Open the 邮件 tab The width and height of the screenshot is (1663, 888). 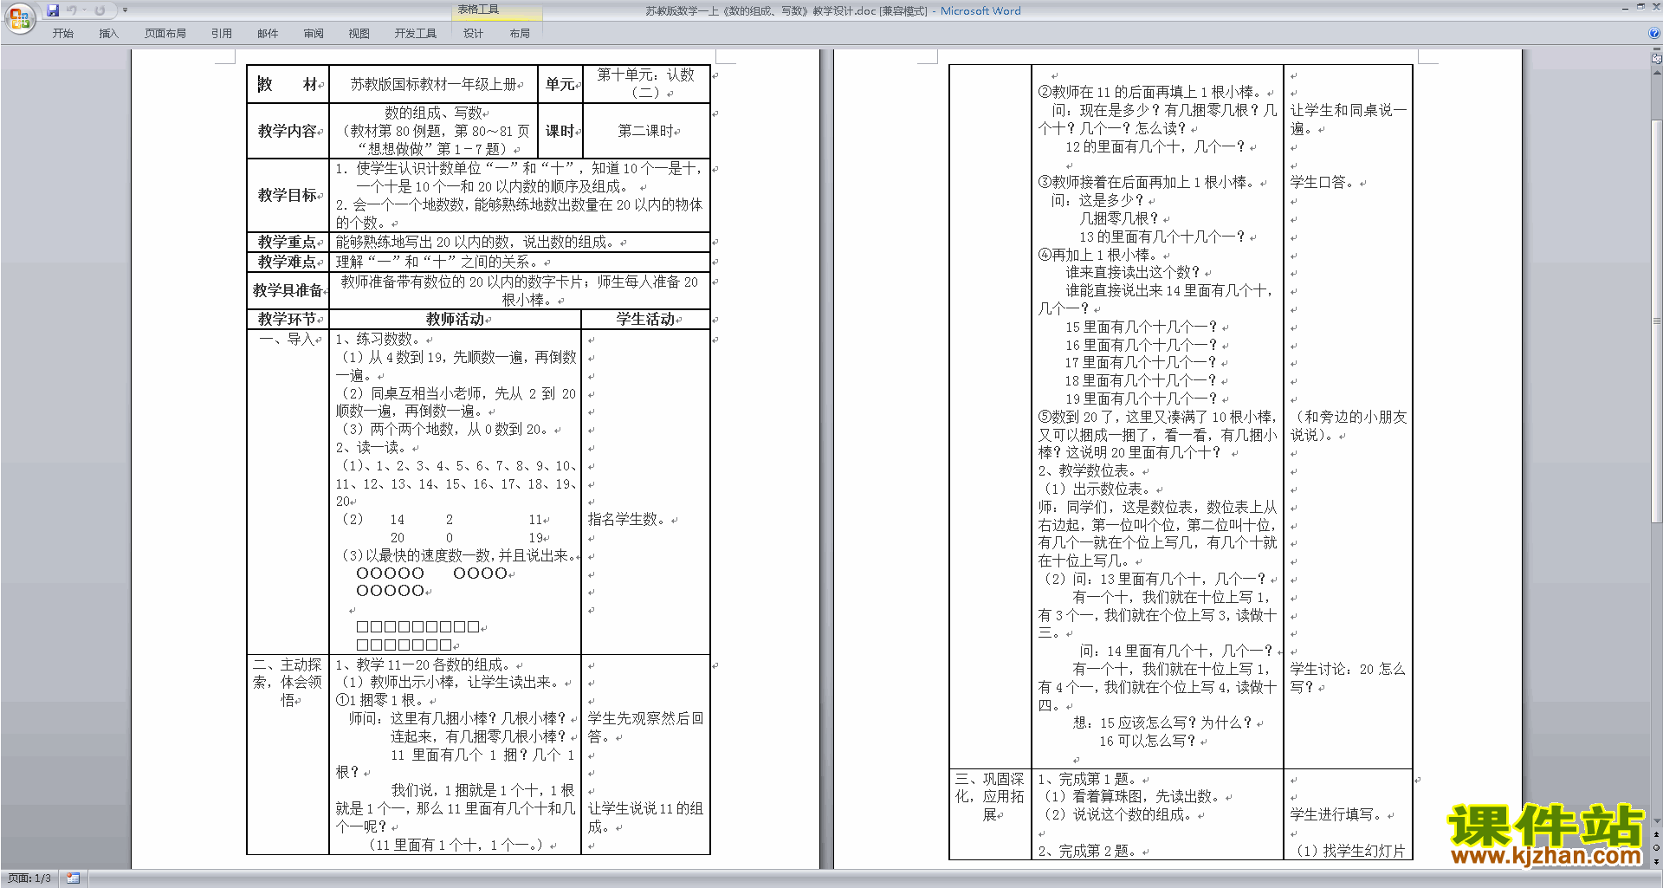[268, 33]
